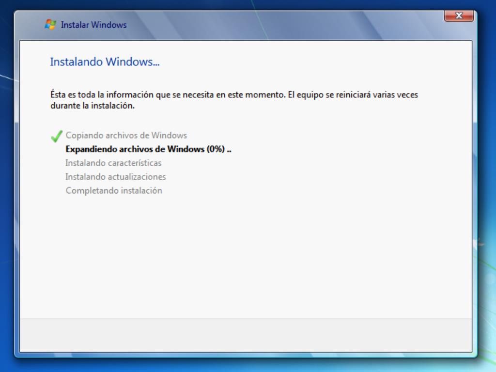Click the "Completando instalación" step
The height and width of the screenshot is (372, 496).
(114, 190)
